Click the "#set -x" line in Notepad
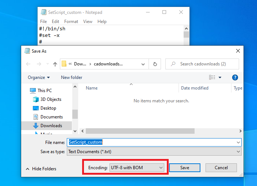257x186 pixels. [49, 35]
